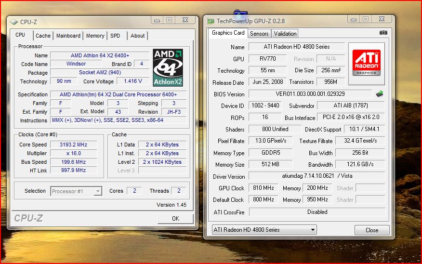
Task: Click the Level 2 cache value 2 x 1024 KBytes
Action: pyautogui.click(x=162, y=162)
